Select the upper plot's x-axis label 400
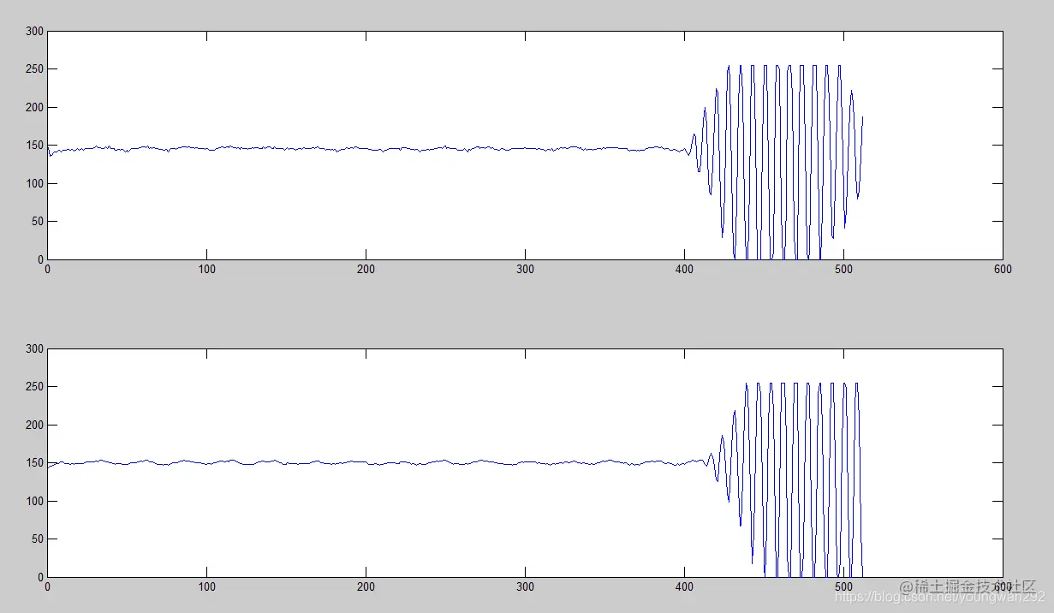 coord(684,269)
